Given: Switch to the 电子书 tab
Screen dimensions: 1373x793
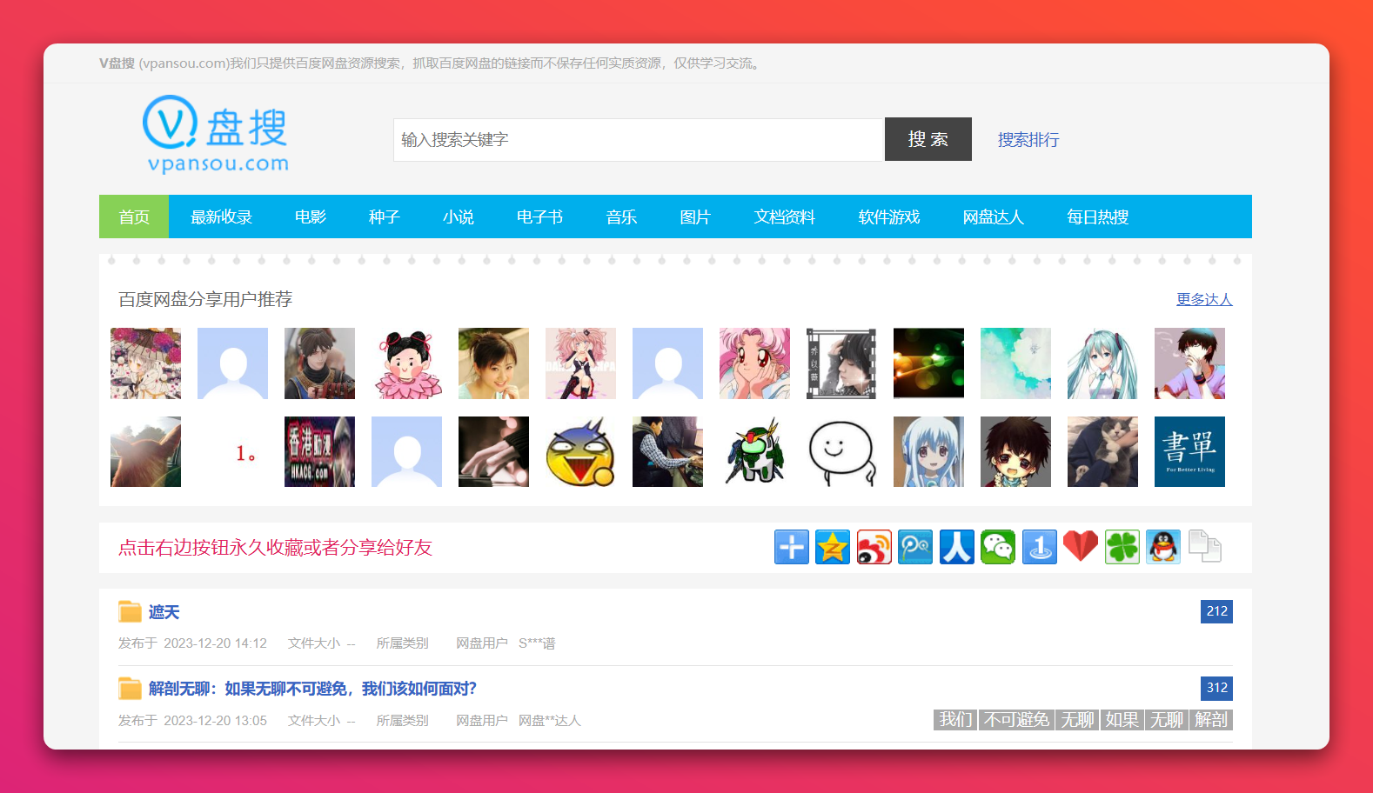Looking at the screenshot, I should tap(539, 217).
